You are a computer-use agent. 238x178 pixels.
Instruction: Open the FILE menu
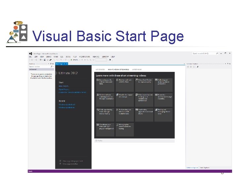point(30,57)
